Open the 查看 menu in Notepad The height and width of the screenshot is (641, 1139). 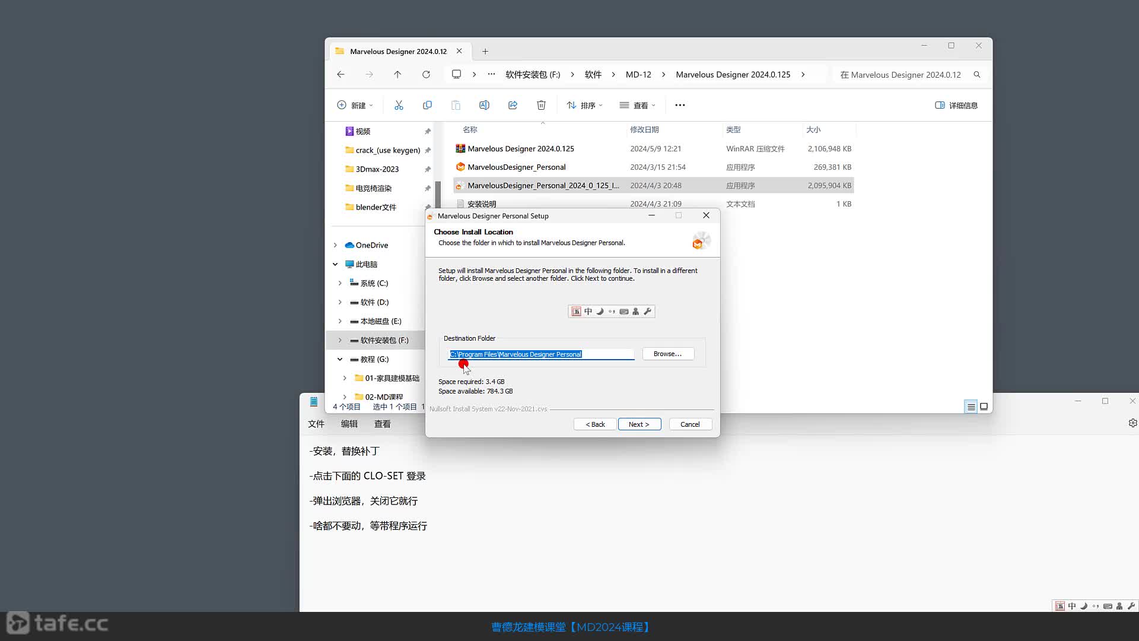pyautogui.click(x=383, y=424)
